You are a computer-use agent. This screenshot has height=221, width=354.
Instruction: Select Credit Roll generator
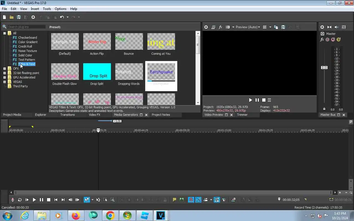point(25,46)
